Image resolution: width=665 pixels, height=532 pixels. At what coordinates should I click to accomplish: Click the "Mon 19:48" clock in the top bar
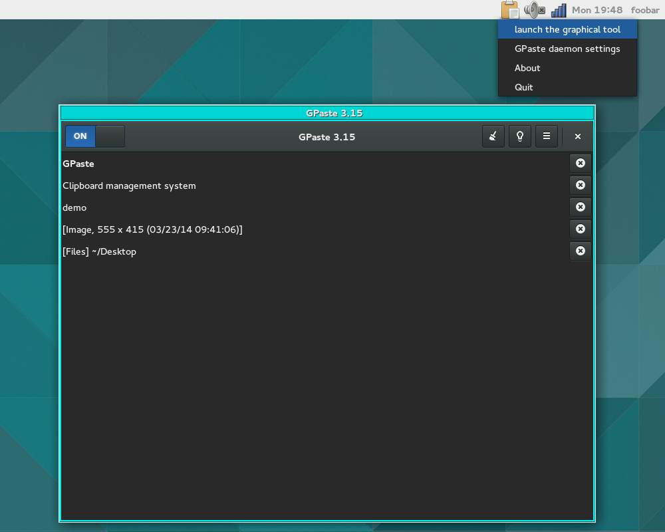pos(597,10)
